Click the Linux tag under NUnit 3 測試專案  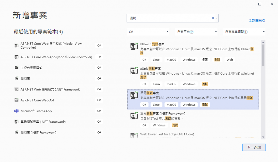tap(157, 60)
